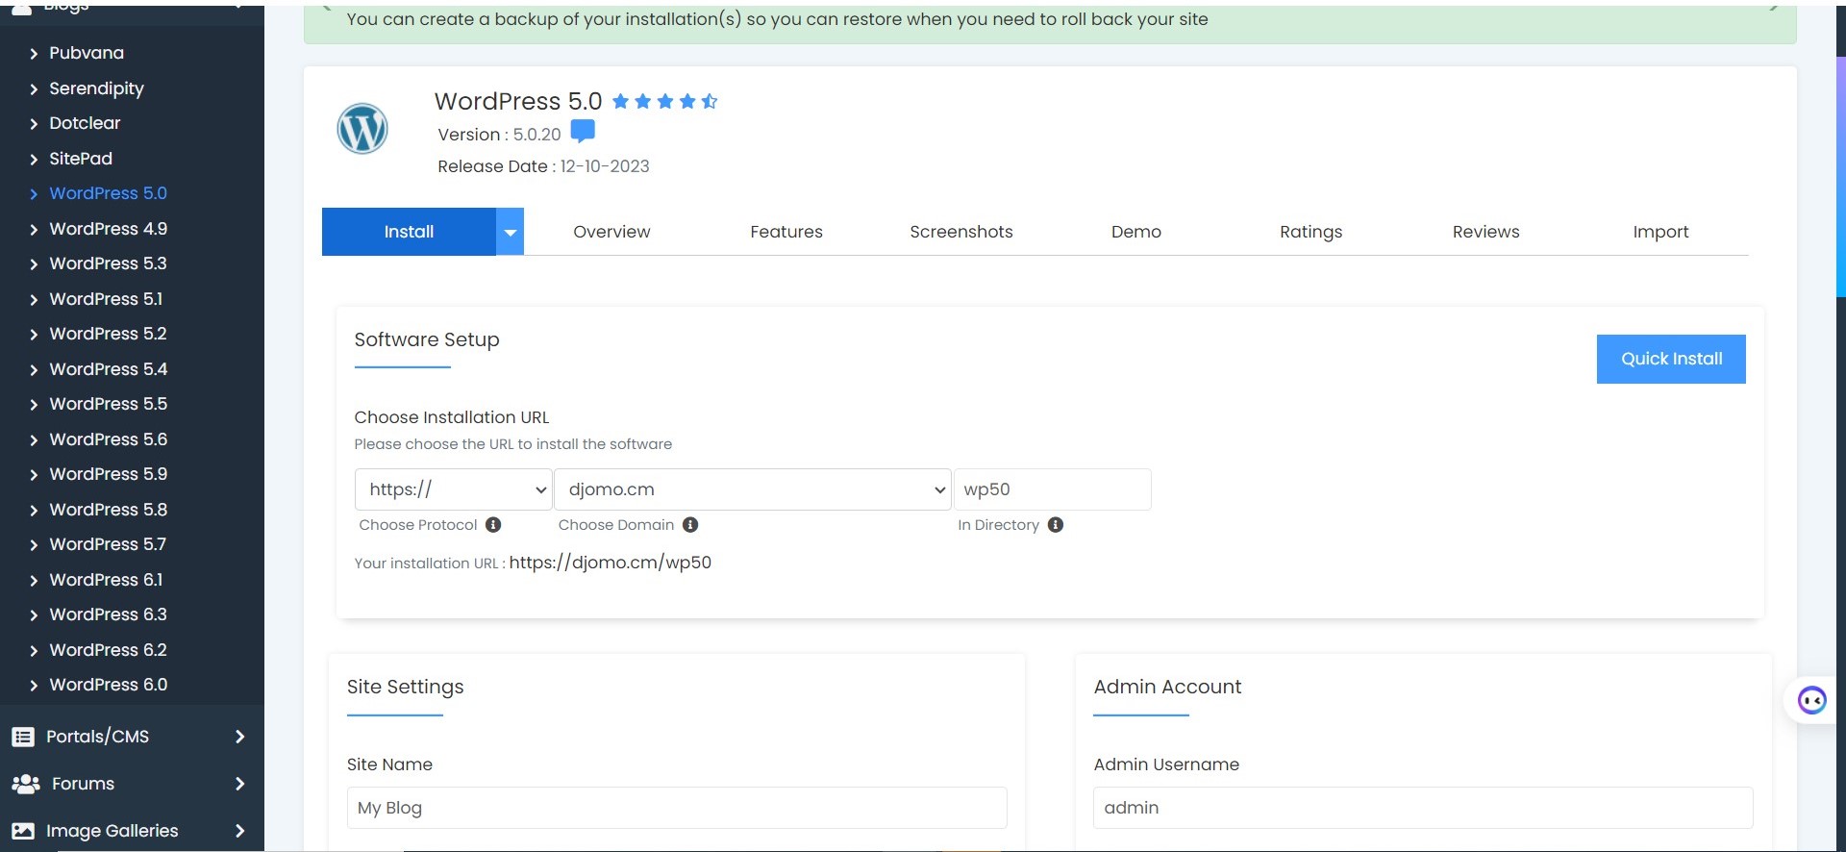Image resolution: width=1846 pixels, height=852 pixels.
Task: Expand the Portals/CMS category
Action: tap(239, 737)
